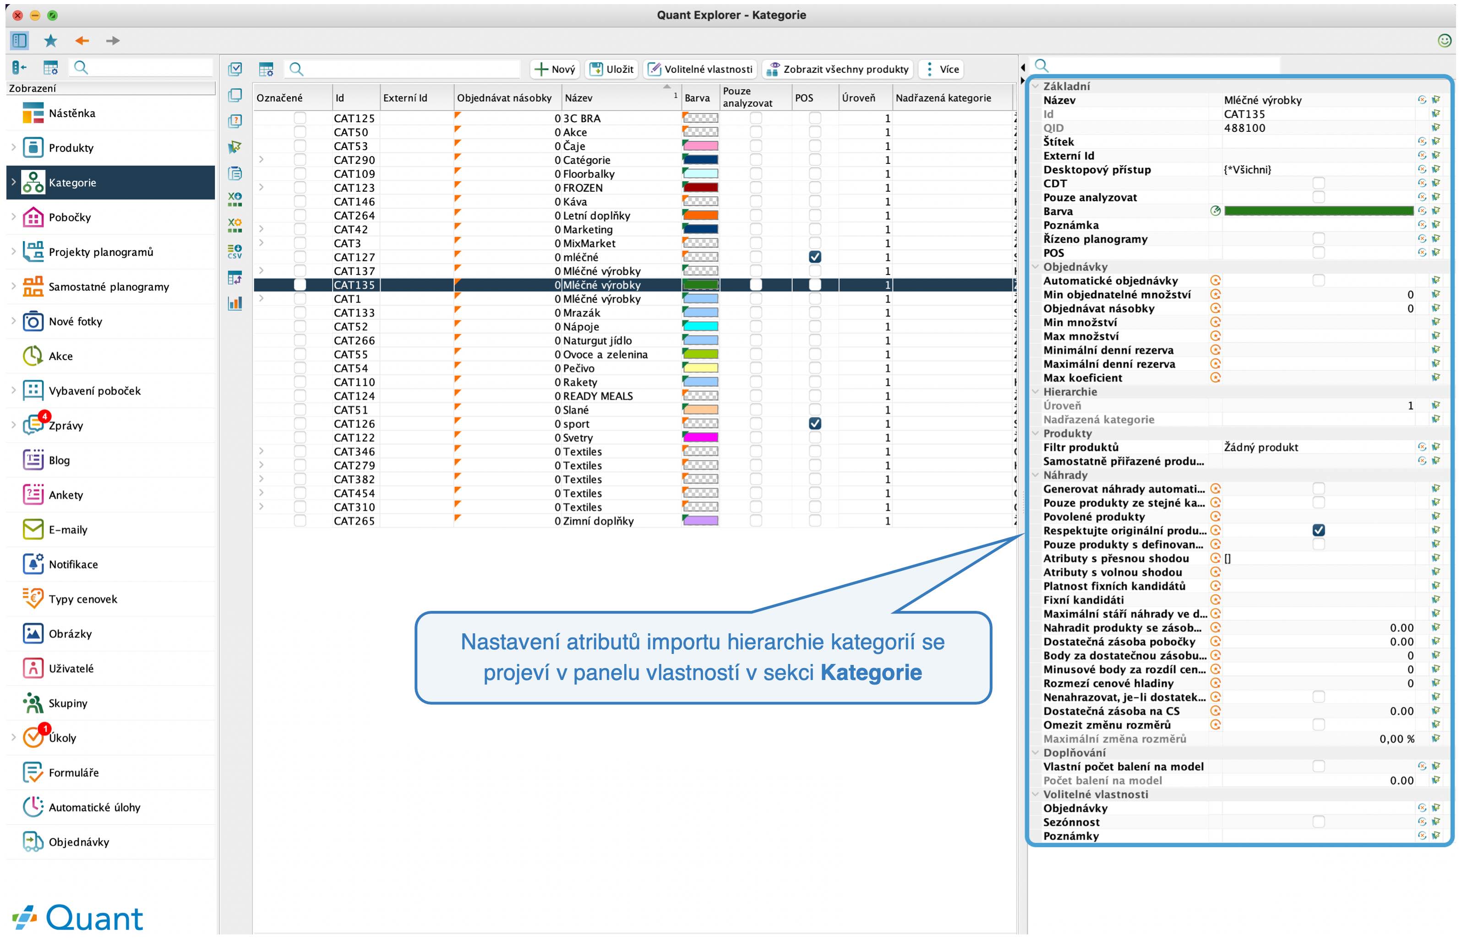Viewport: 1462px width, 939px height.
Task: Click the Nový button
Action: click(x=555, y=70)
